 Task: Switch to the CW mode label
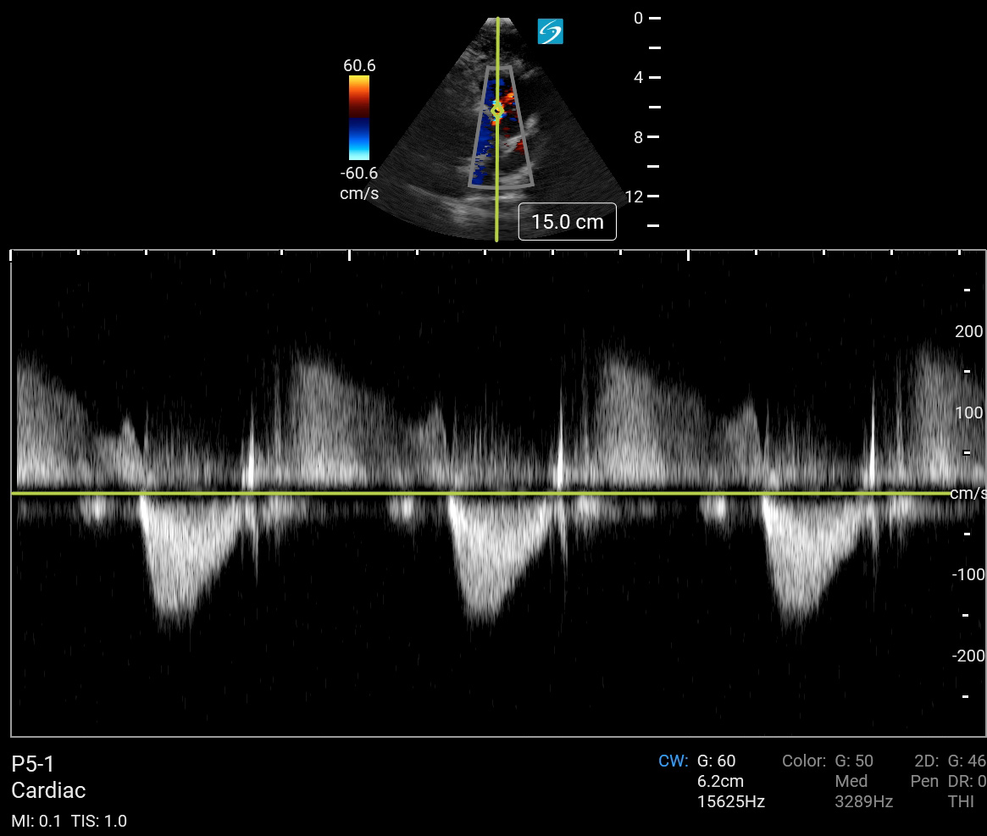(x=673, y=761)
